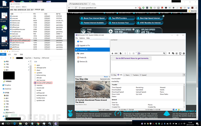
Task: Click the remote monitor icon in BitTorrent toolbar
Action: (180, 53)
